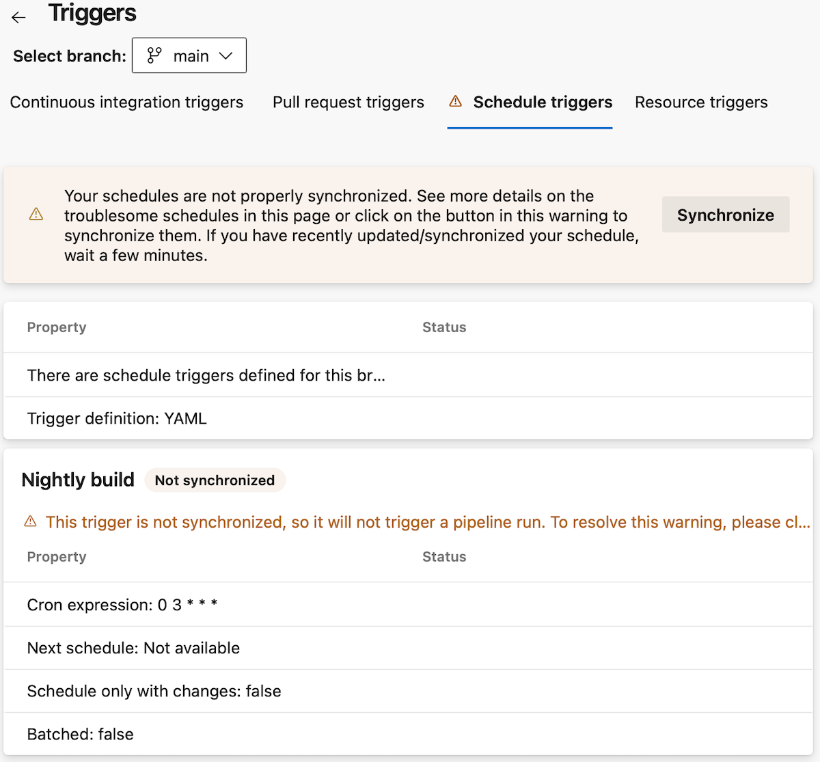
Task: Select the Cron expression row
Action: point(122,604)
